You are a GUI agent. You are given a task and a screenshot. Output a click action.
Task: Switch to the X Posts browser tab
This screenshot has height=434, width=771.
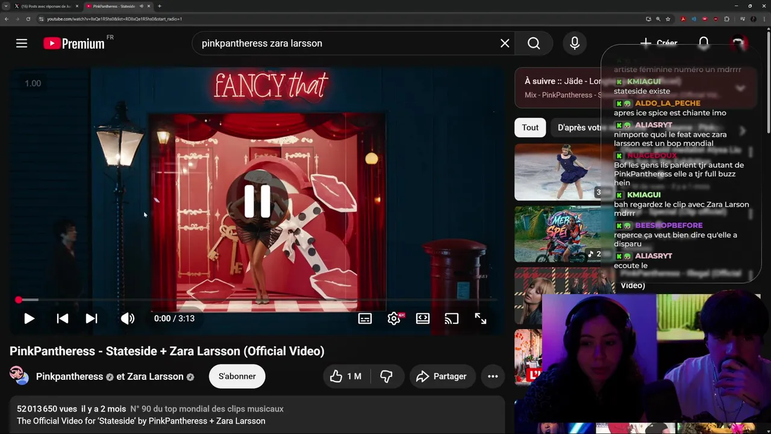46,6
